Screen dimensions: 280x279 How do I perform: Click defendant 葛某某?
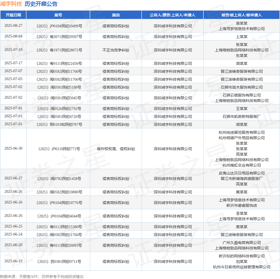[x=242, y=23]
